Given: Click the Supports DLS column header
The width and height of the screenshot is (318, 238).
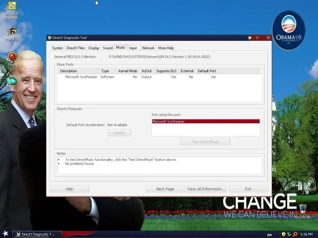Looking at the screenshot, I should pos(166,71).
